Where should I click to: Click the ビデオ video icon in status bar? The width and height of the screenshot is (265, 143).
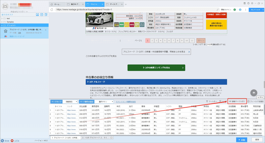tap(12, 141)
